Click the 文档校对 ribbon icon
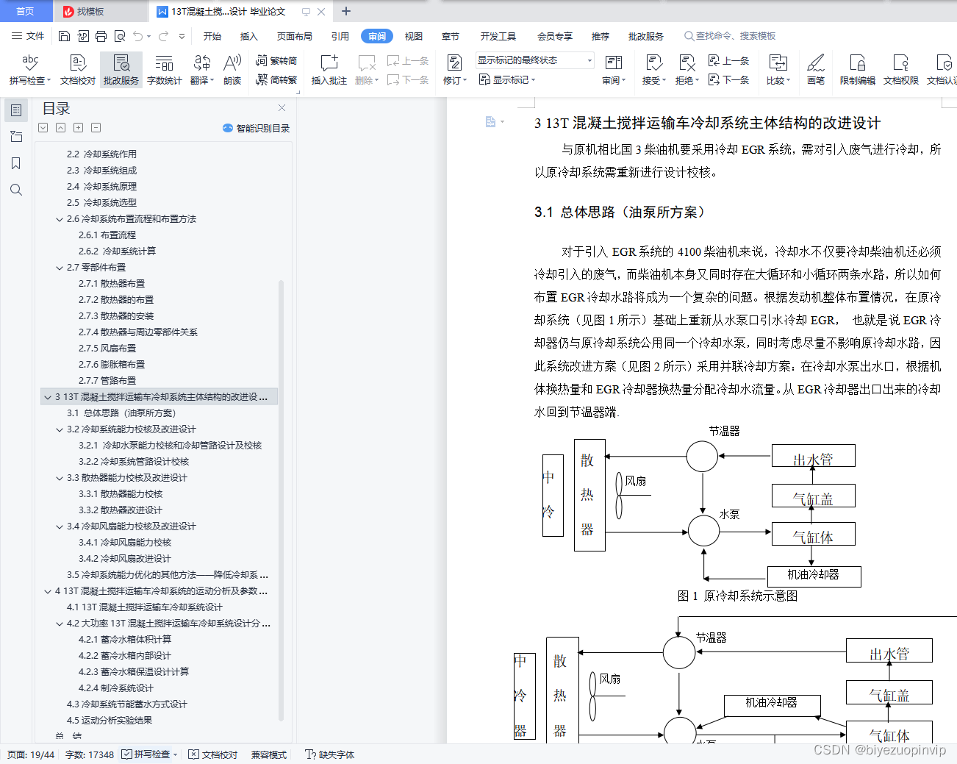The image size is (957, 764). pos(78,70)
